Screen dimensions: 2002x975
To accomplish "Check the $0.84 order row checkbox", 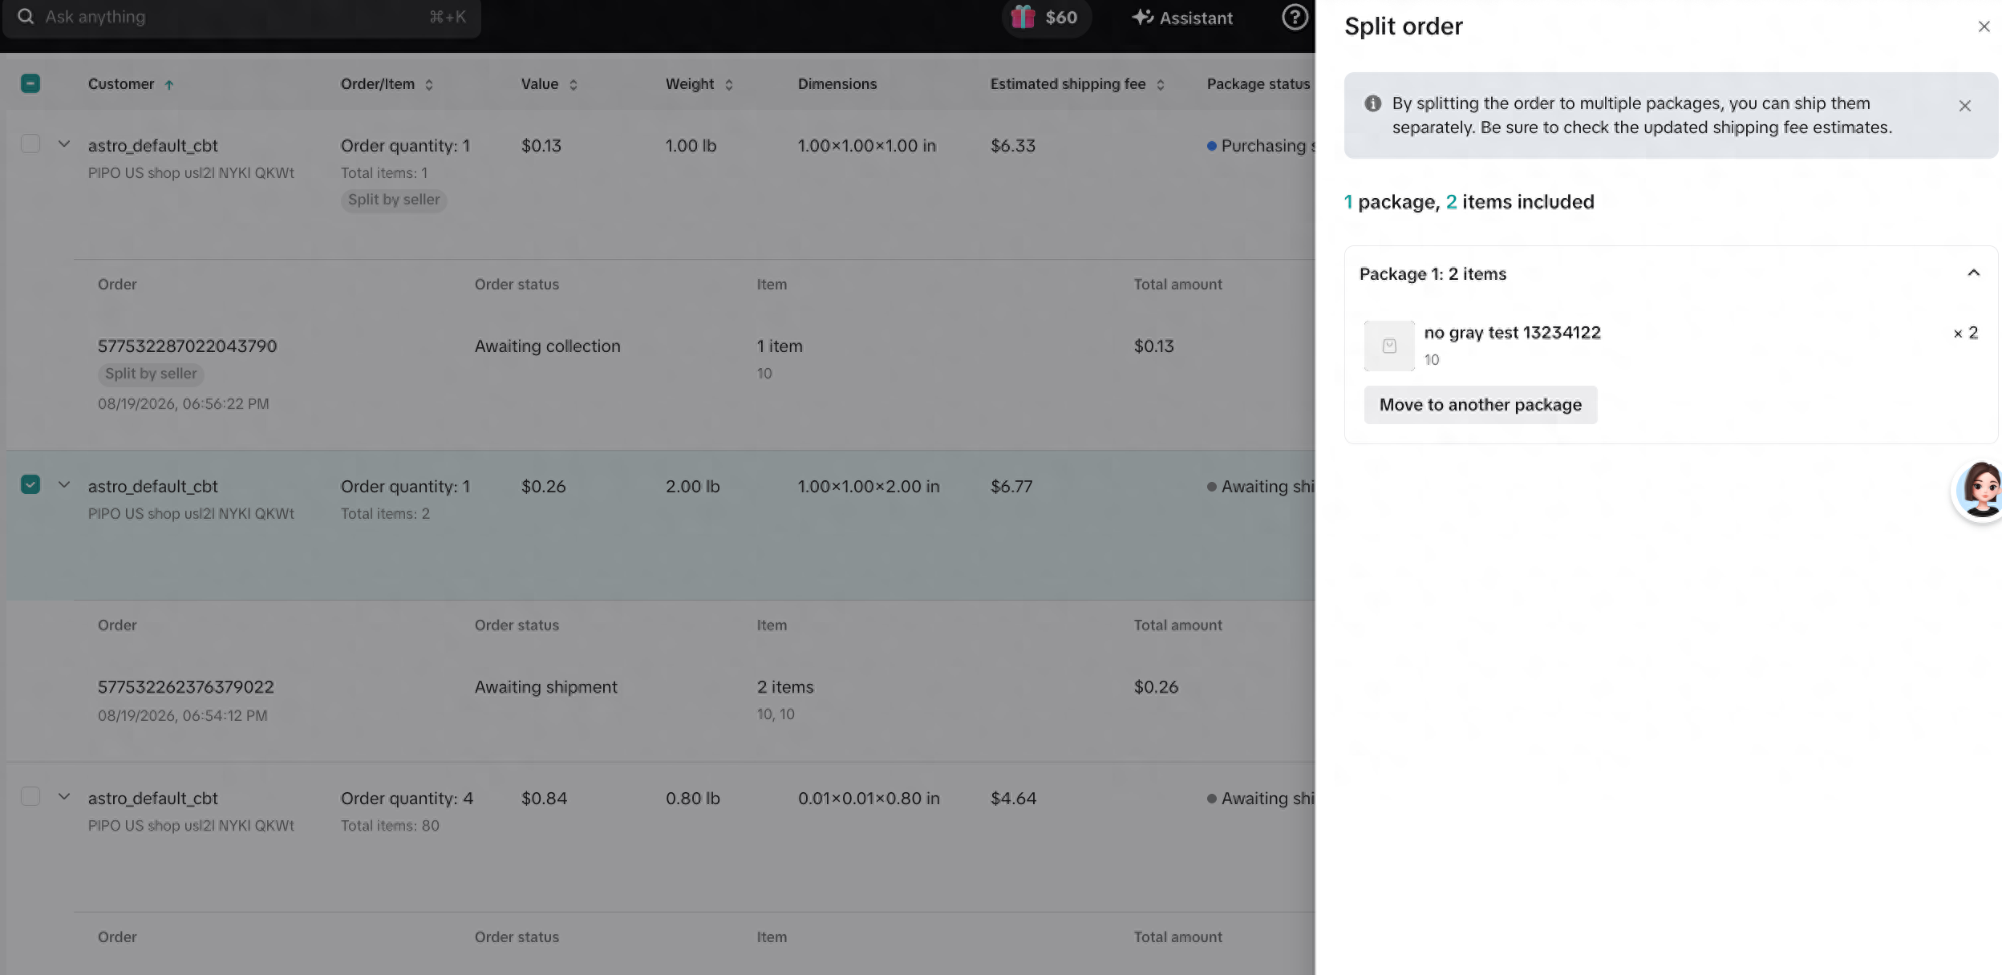I will tap(30, 796).
